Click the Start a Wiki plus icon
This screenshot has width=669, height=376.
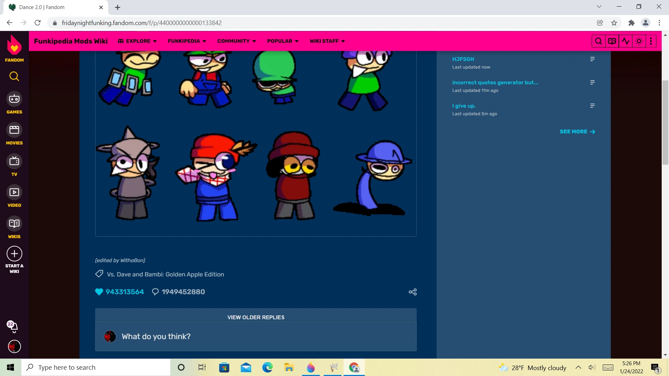[14, 254]
